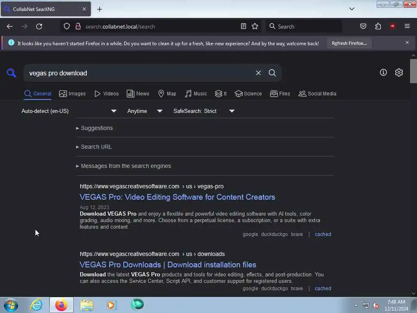
Task: Bookmark this page with star icon
Action: pyautogui.click(x=255, y=26)
